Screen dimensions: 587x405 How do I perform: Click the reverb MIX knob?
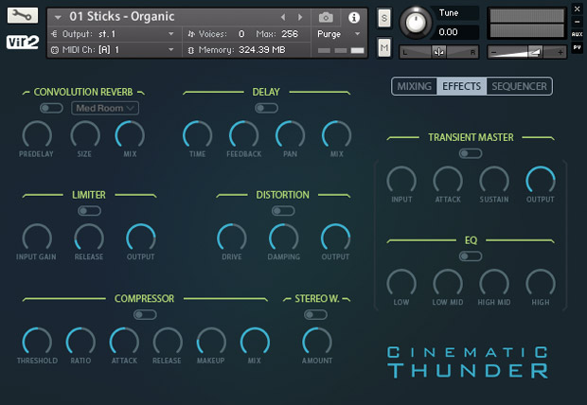click(130, 134)
